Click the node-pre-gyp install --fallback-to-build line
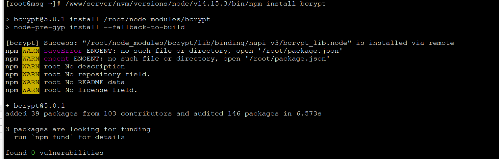Screen dimensions: 499x159 tap(99, 27)
